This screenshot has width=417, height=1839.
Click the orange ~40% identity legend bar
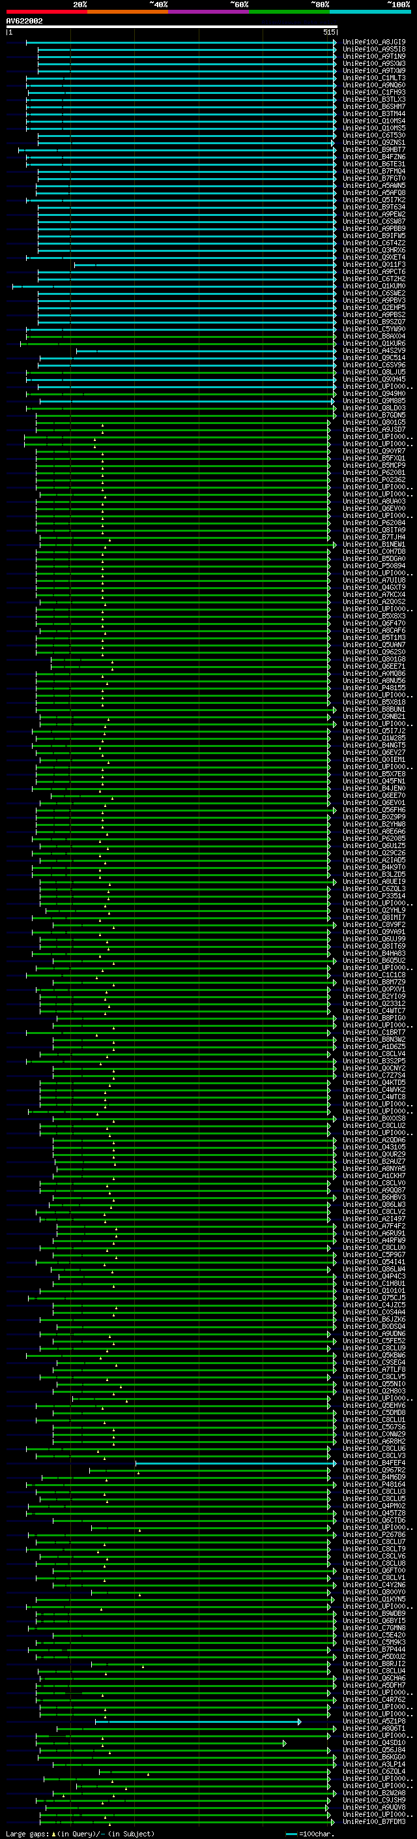[x=128, y=12]
